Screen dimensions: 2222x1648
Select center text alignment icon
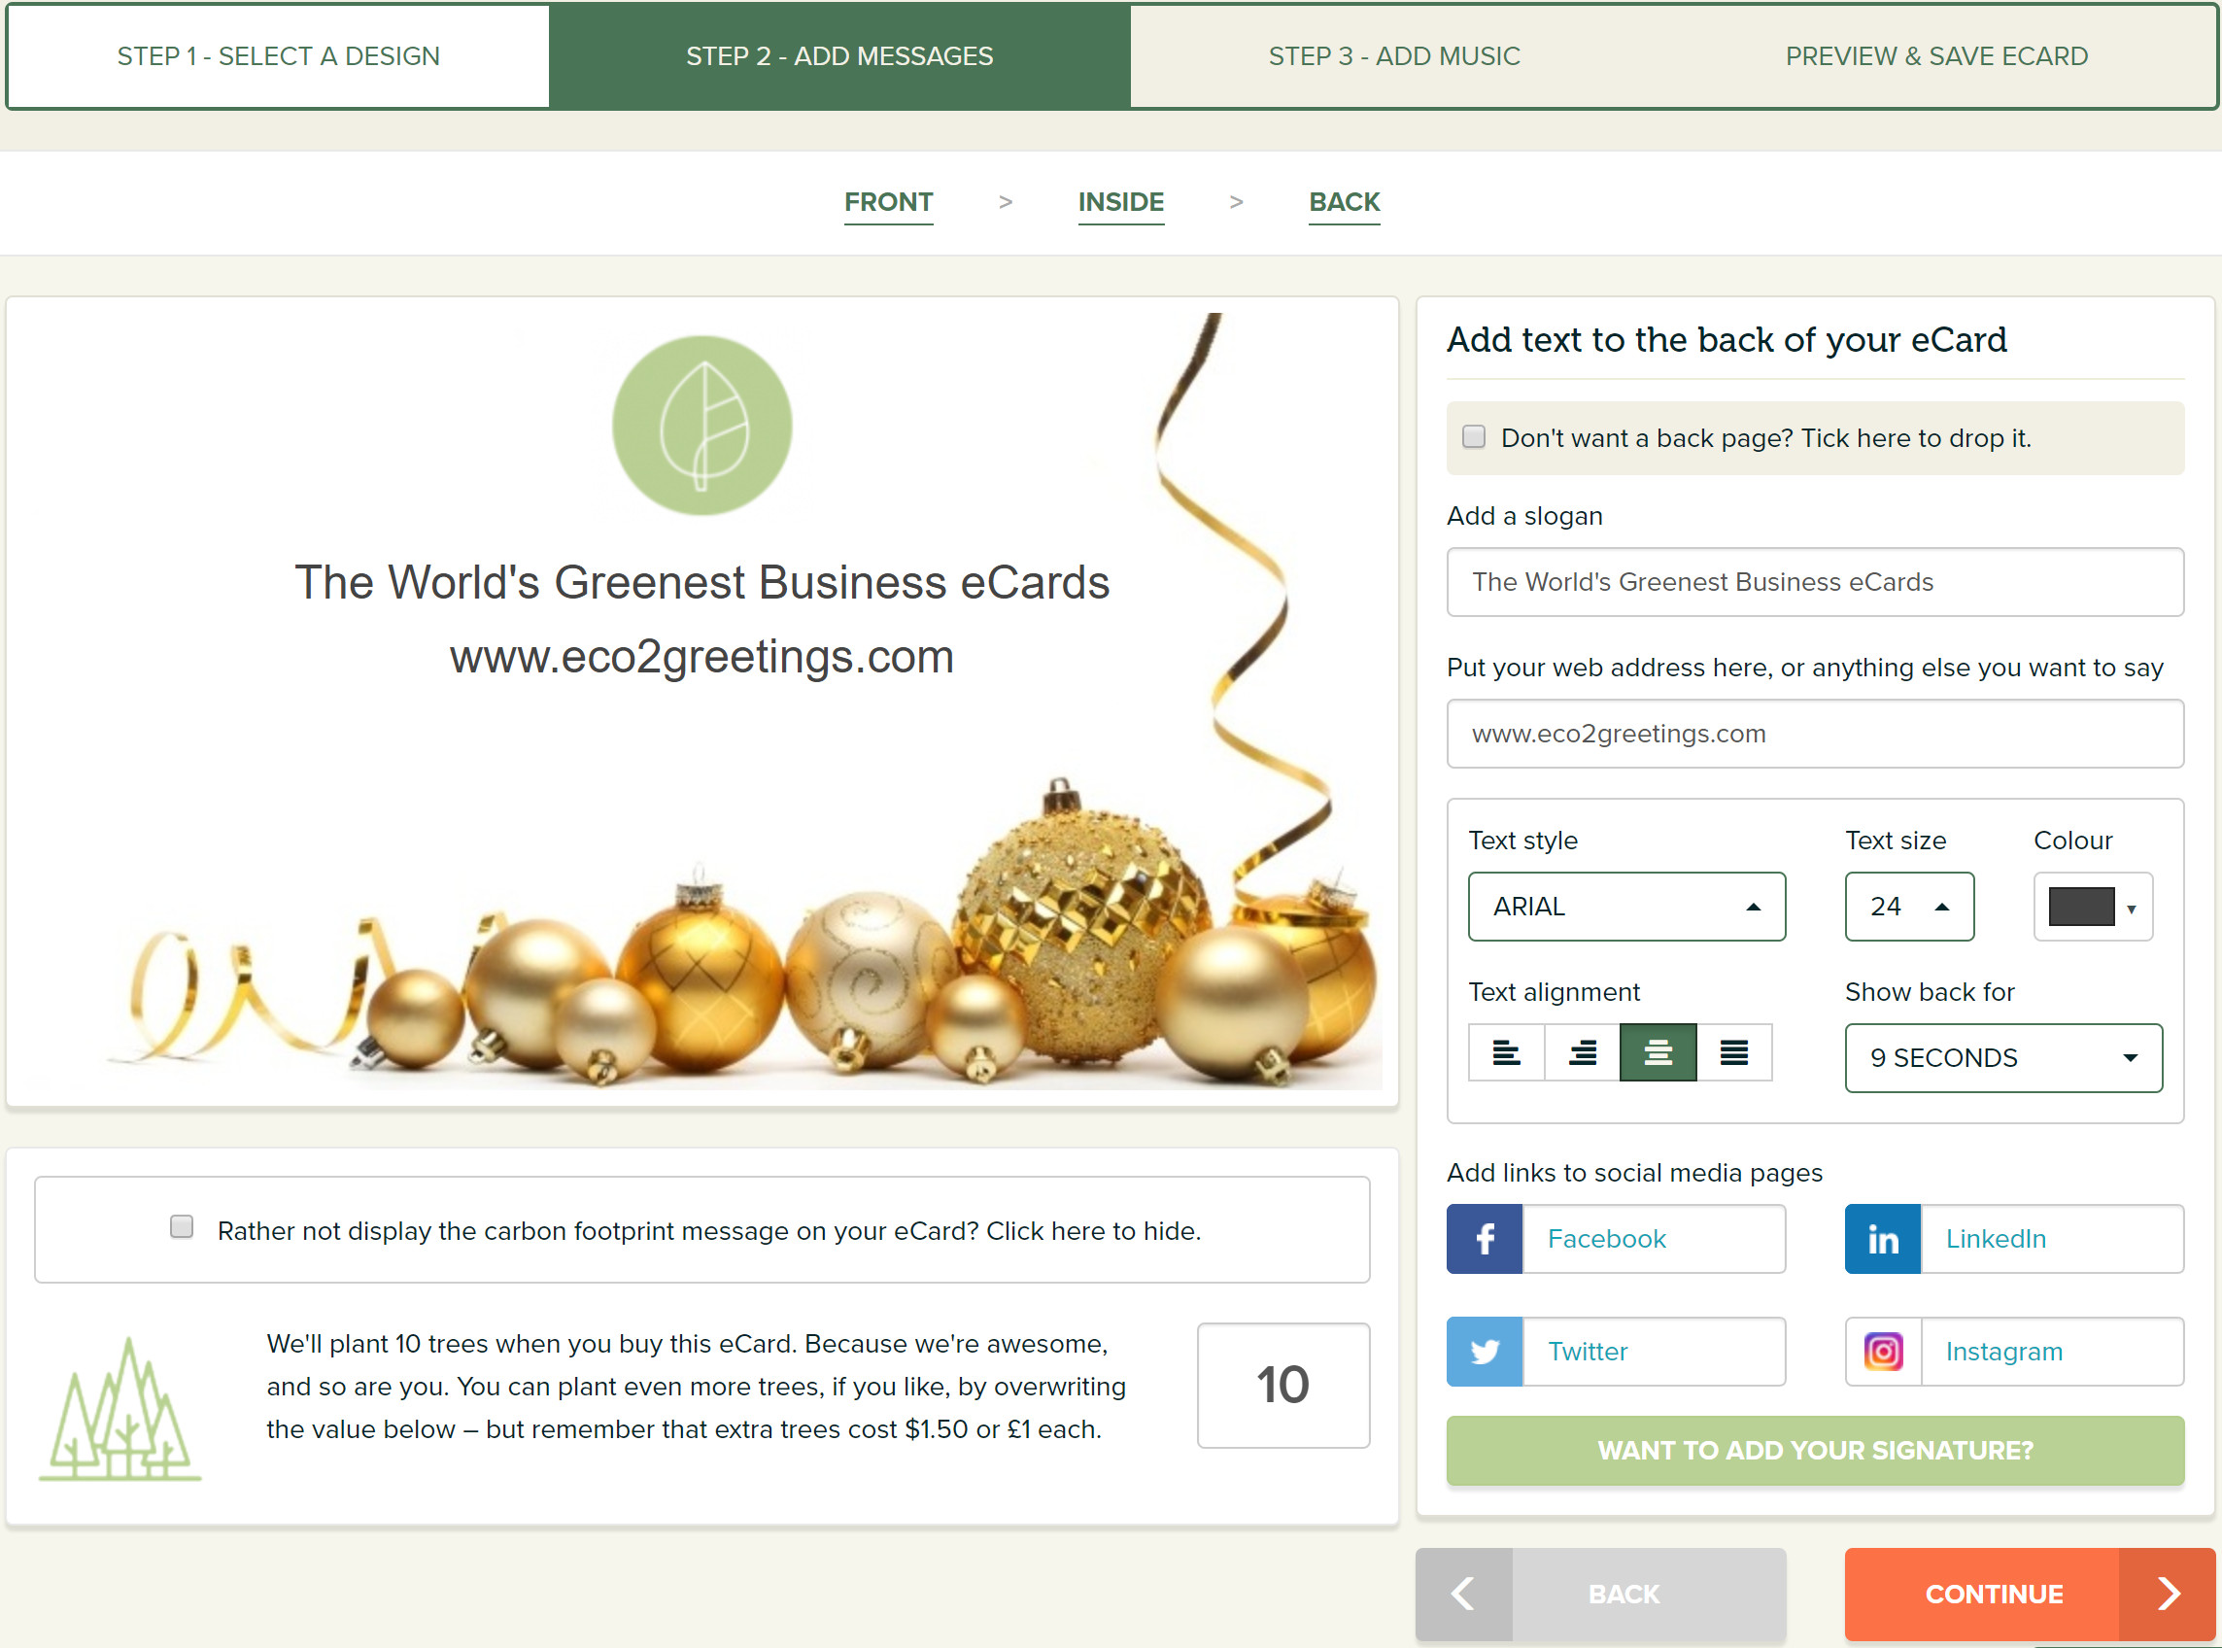coord(1658,1052)
